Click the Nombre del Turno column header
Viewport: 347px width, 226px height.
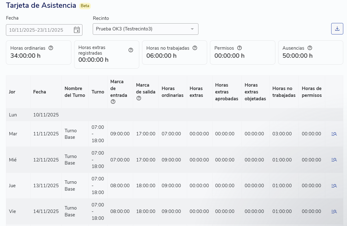(x=75, y=92)
